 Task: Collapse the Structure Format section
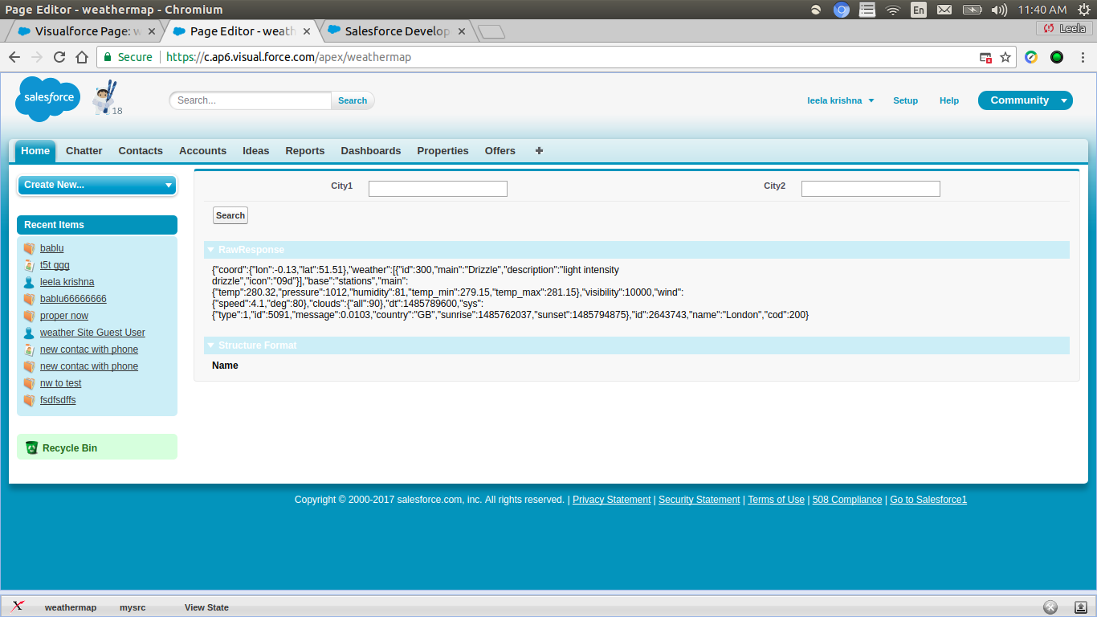[210, 345]
